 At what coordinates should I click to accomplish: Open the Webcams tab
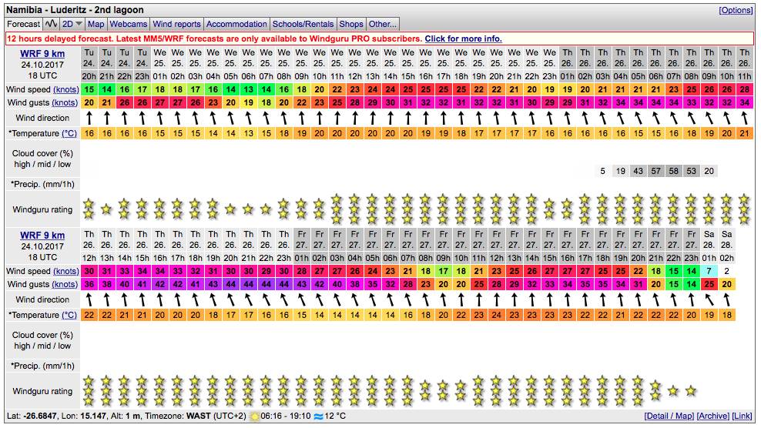(128, 24)
